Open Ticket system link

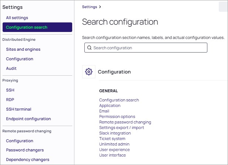(x=112, y=139)
